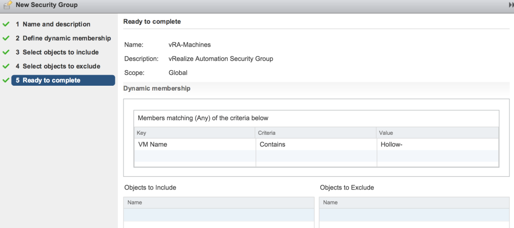The image size is (514, 228).
Task: Click green checkmark beside Select objects to include
Action: pos(6,52)
